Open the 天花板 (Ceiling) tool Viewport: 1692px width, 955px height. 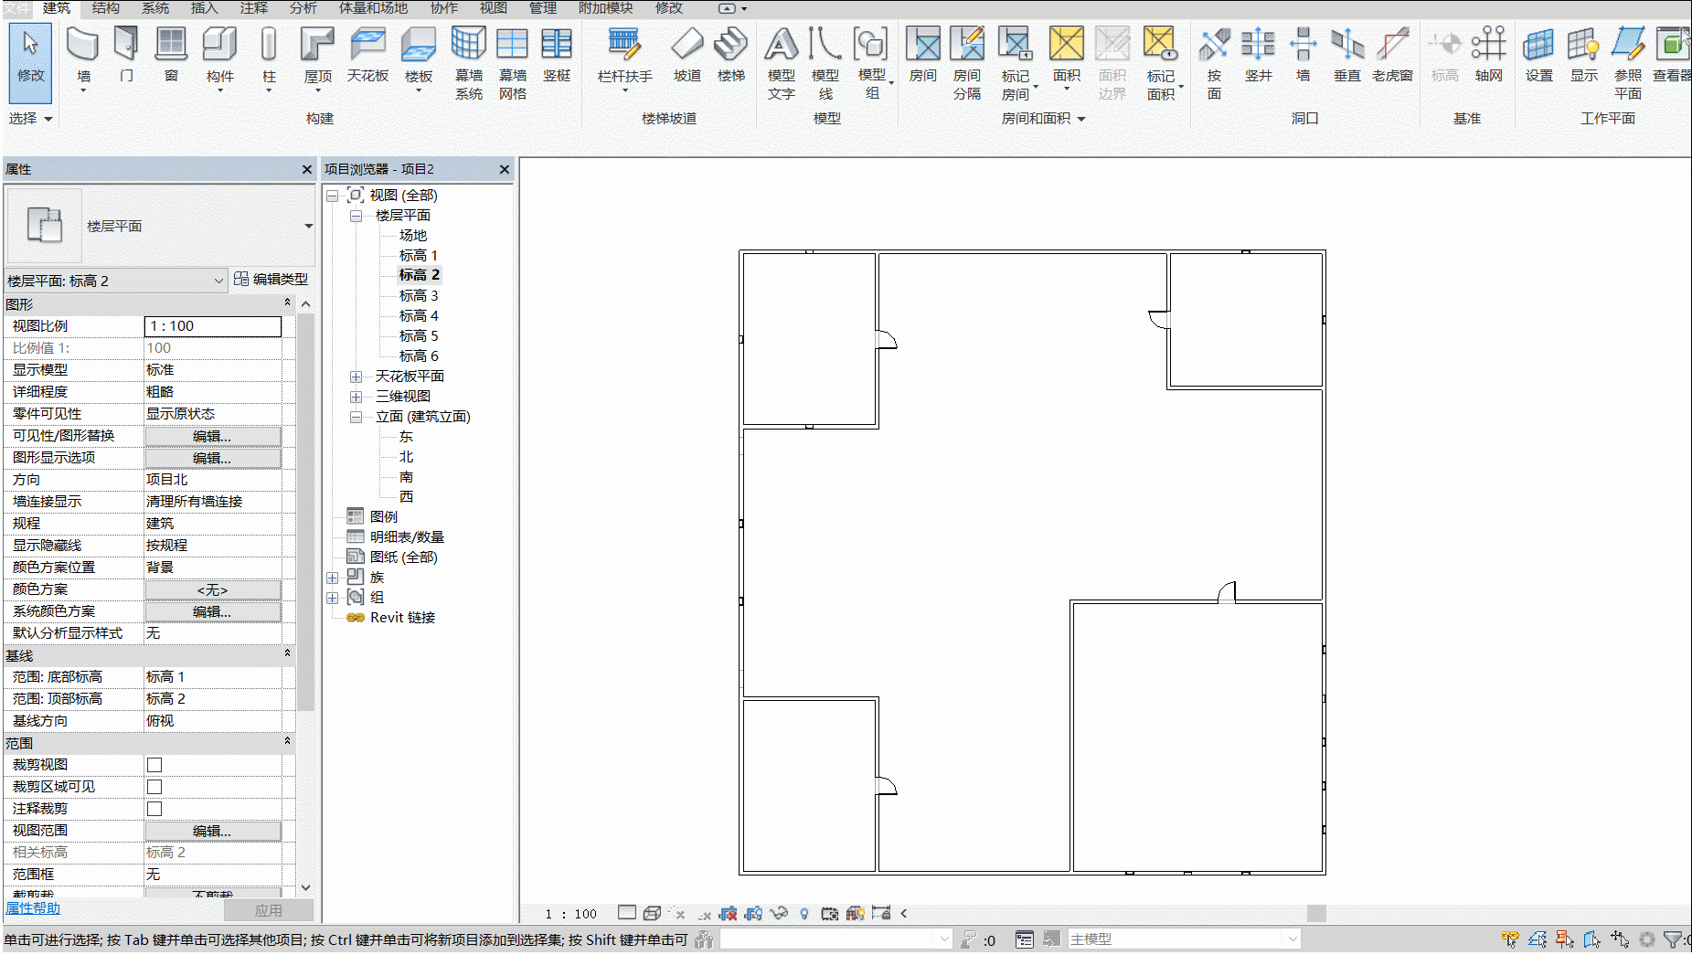[367, 44]
